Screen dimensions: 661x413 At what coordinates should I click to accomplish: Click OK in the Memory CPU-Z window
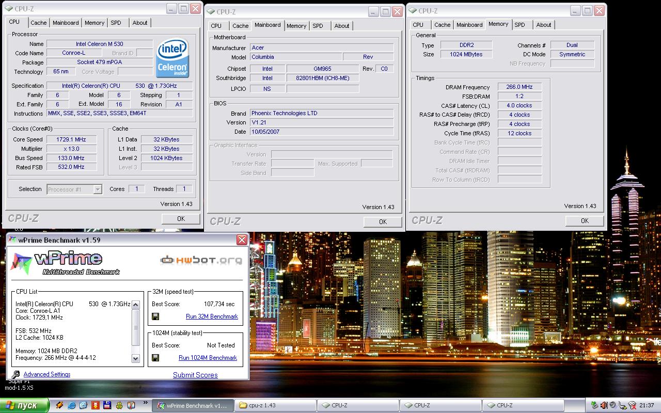pyautogui.click(x=585, y=221)
